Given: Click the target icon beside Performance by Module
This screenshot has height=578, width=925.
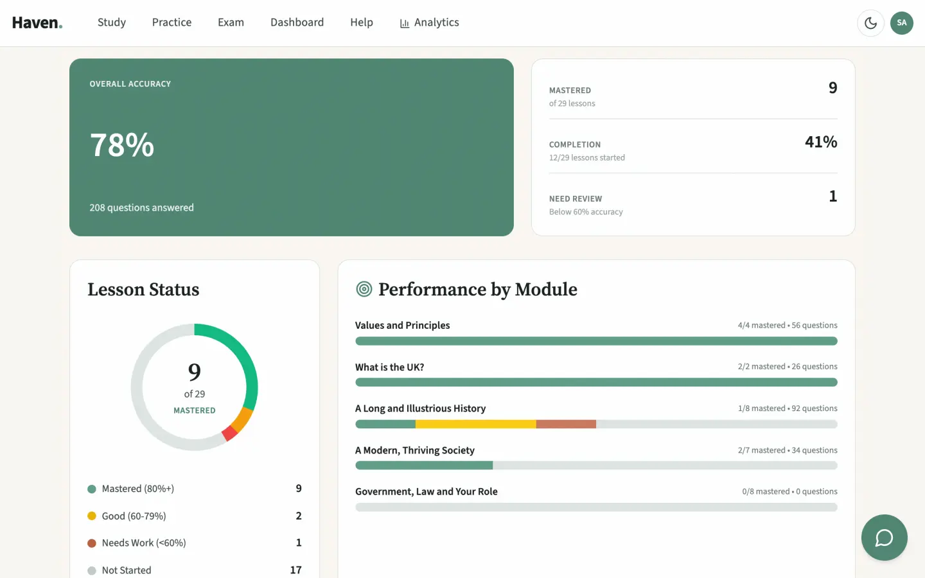Looking at the screenshot, I should 364,289.
